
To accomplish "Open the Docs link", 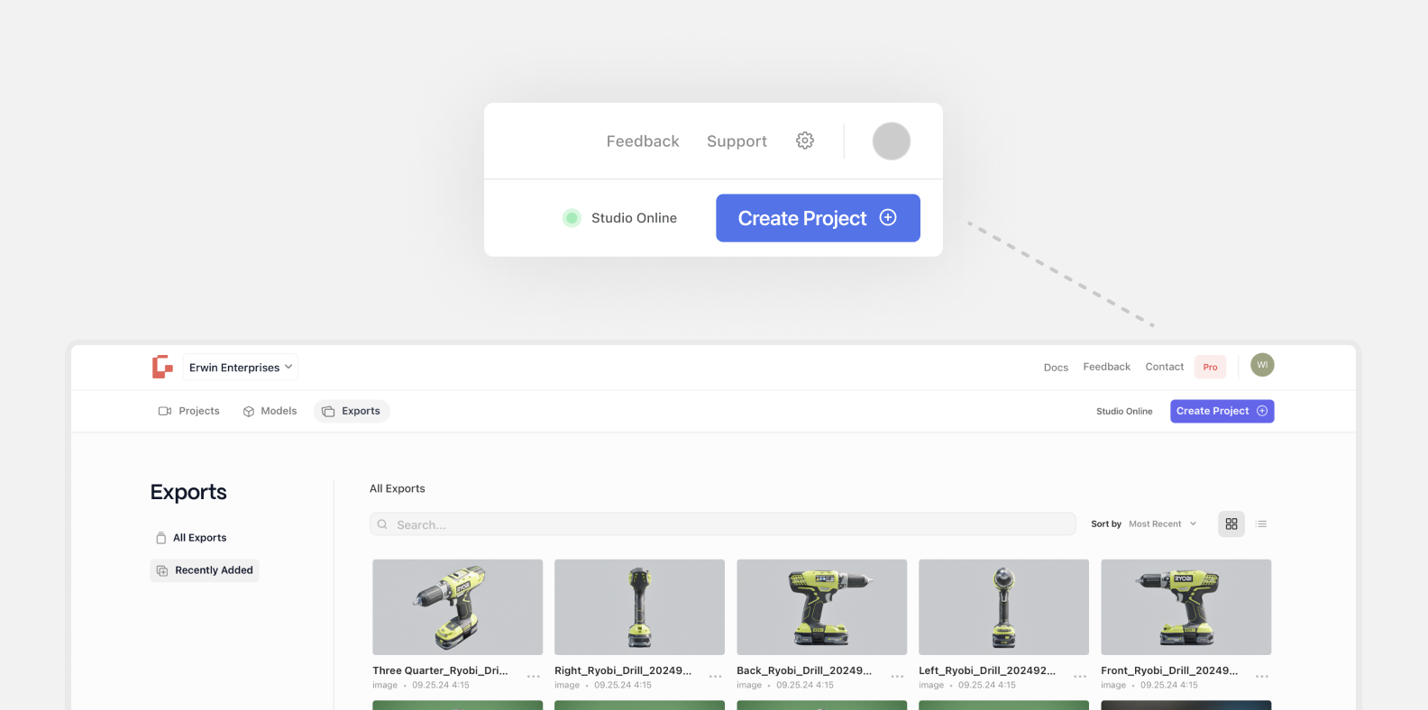I will (1056, 368).
